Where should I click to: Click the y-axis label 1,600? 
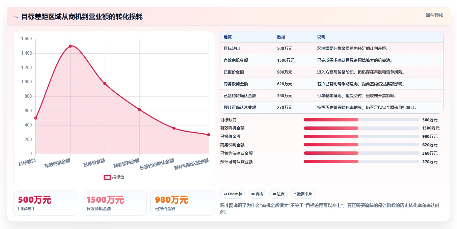pos(26,39)
